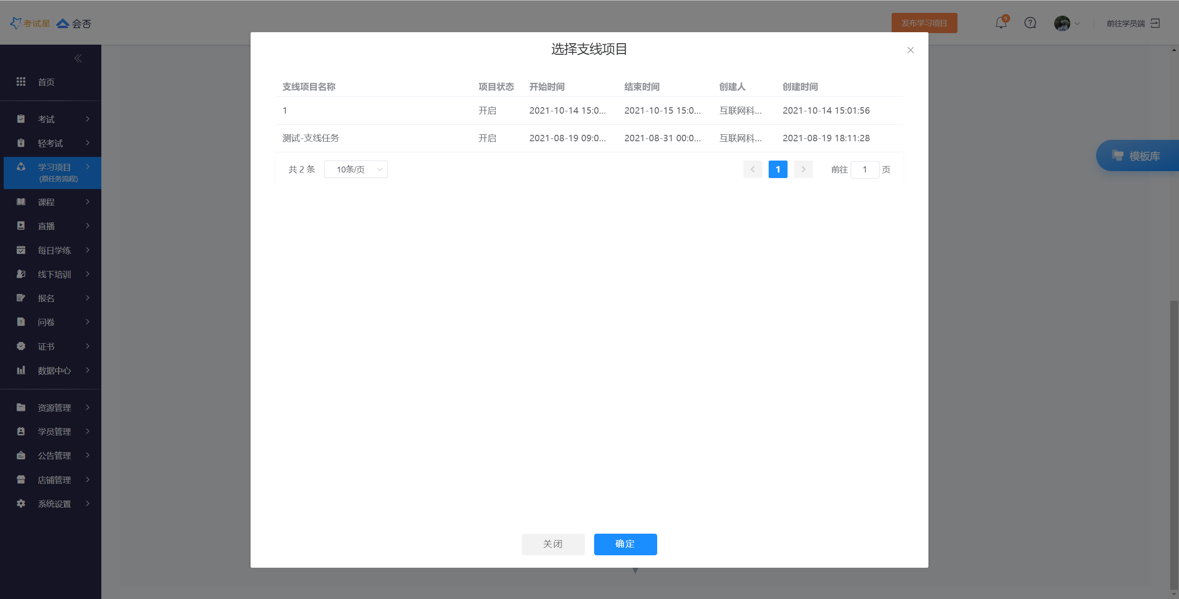Go to next page arrow
The height and width of the screenshot is (599, 1179).
pos(803,169)
